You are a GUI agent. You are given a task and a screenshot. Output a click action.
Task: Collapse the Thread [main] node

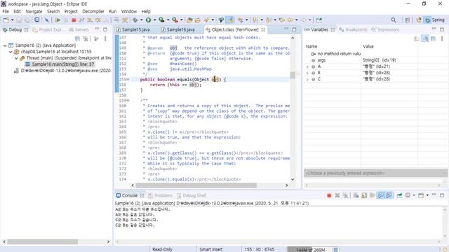pos(16,58)
